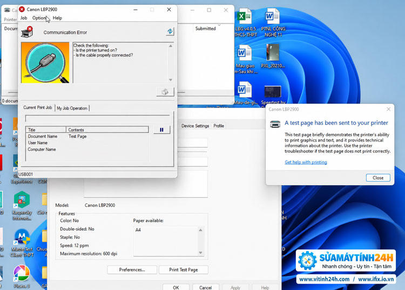Click the USB001 status bar entry
This screenshot has width=405, height=290.
point(25,174)
